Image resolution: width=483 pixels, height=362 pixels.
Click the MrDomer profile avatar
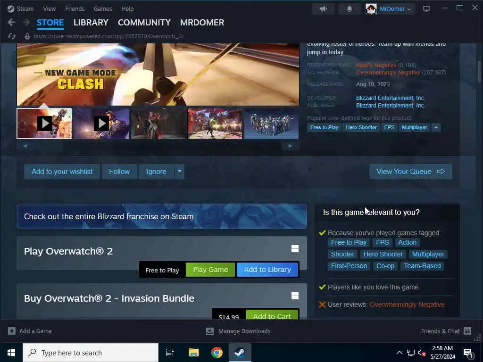pyautogui.click(x=371, y=9)
